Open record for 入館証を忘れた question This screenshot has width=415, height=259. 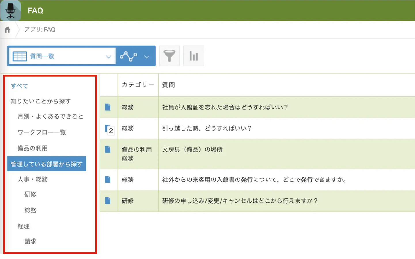[108, 107]
